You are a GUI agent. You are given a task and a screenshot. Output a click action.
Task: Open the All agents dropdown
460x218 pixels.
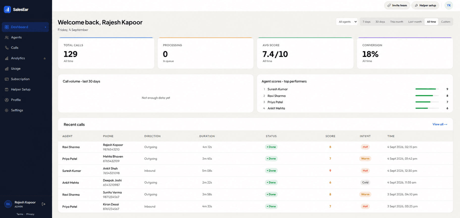(347, 22)
